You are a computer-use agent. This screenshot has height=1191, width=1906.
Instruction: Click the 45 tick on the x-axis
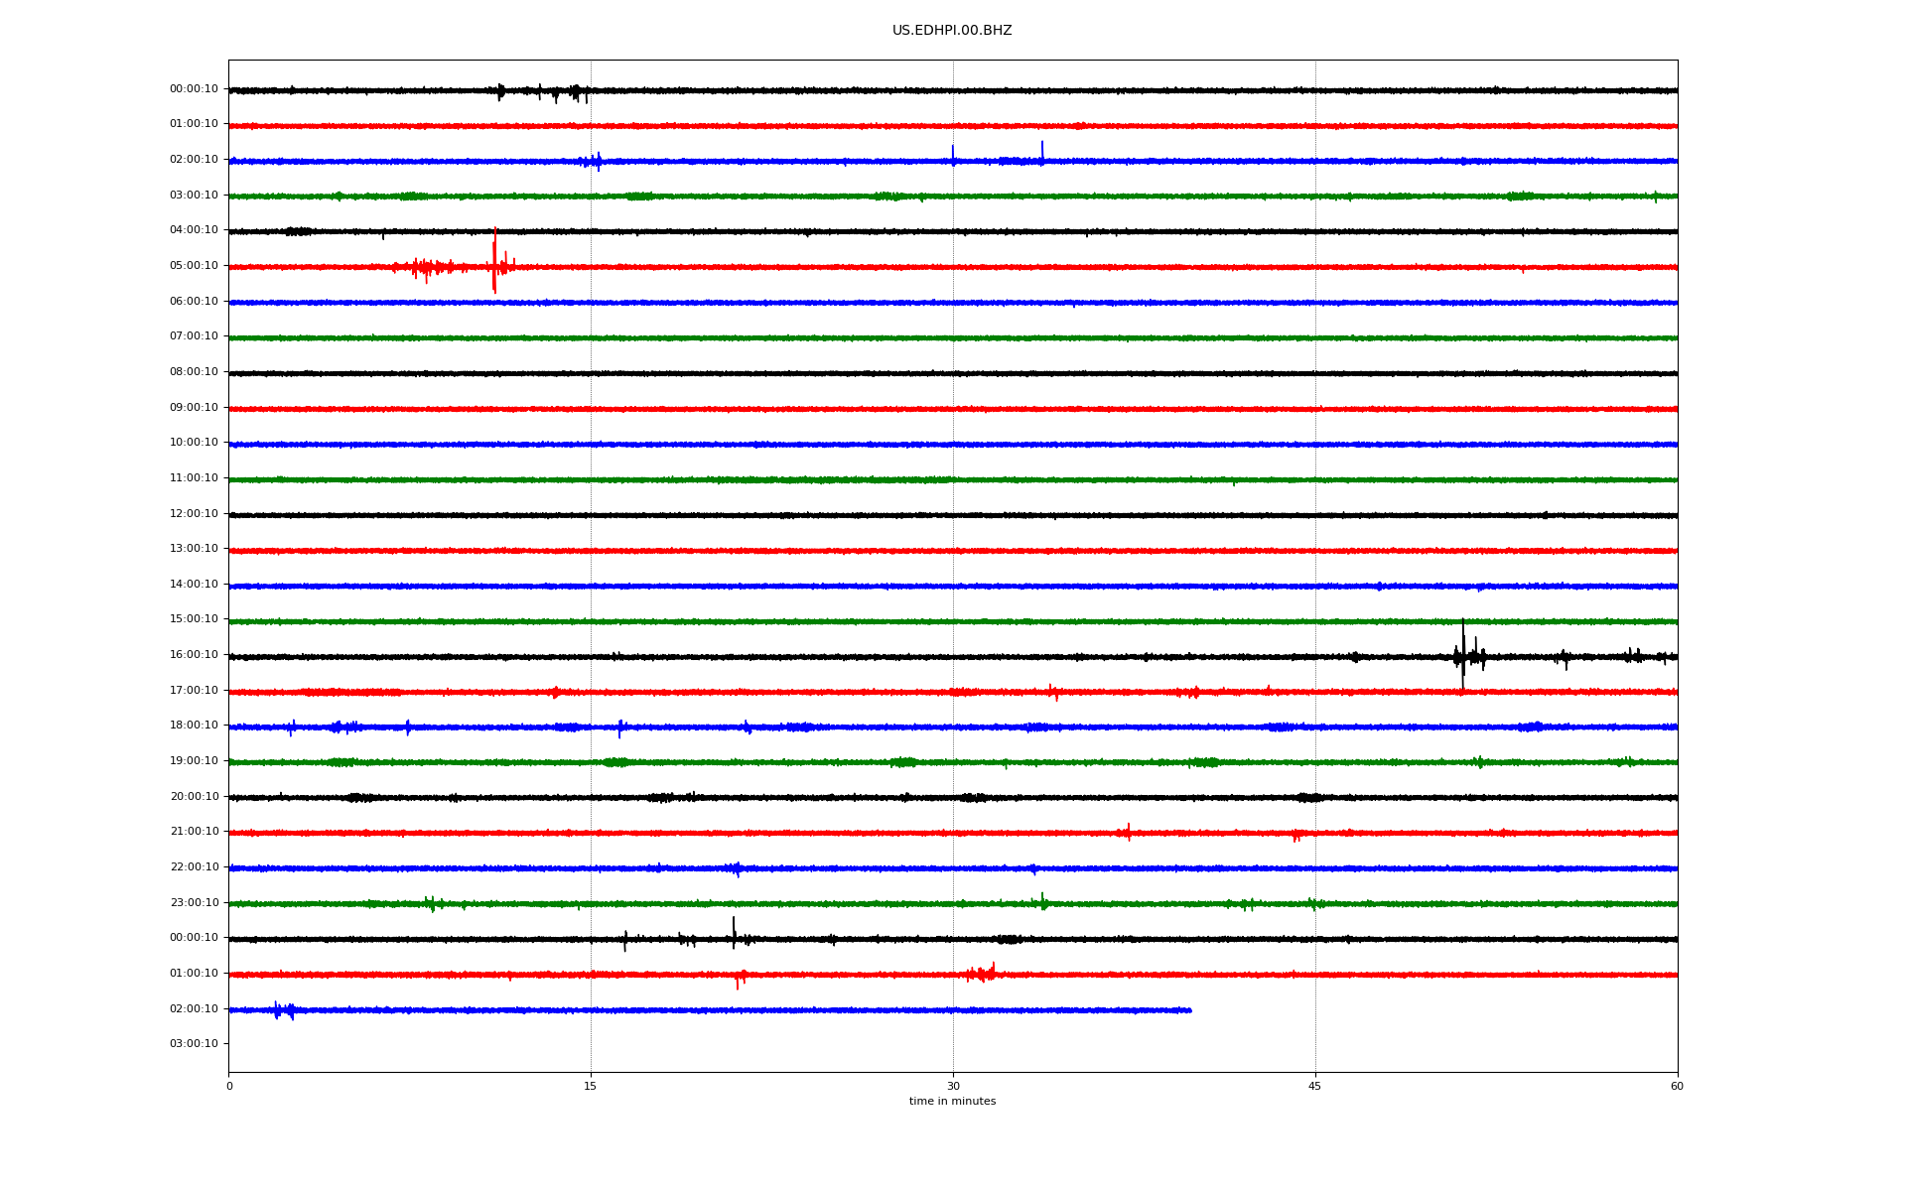point(1314,1087)
